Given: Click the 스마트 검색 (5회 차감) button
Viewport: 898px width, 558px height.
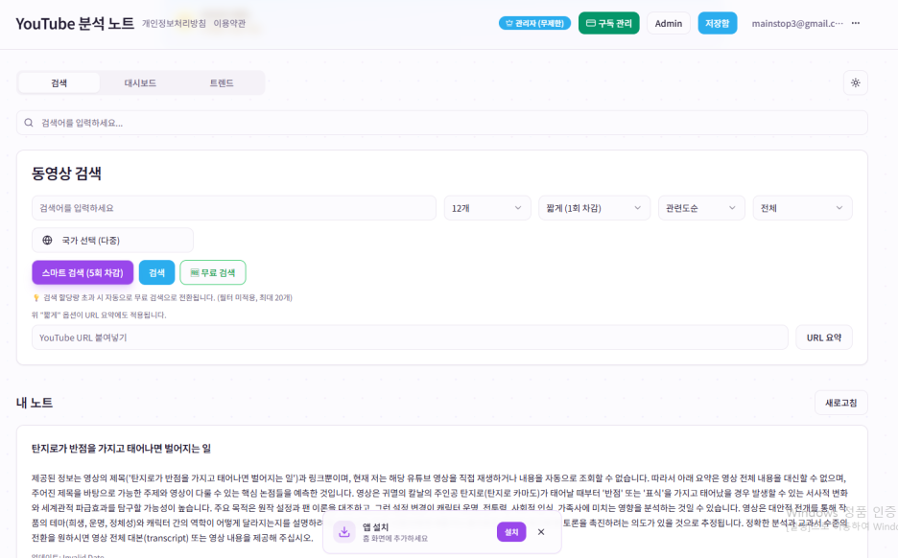Looking at the screenshot, I should coord(83,272).
